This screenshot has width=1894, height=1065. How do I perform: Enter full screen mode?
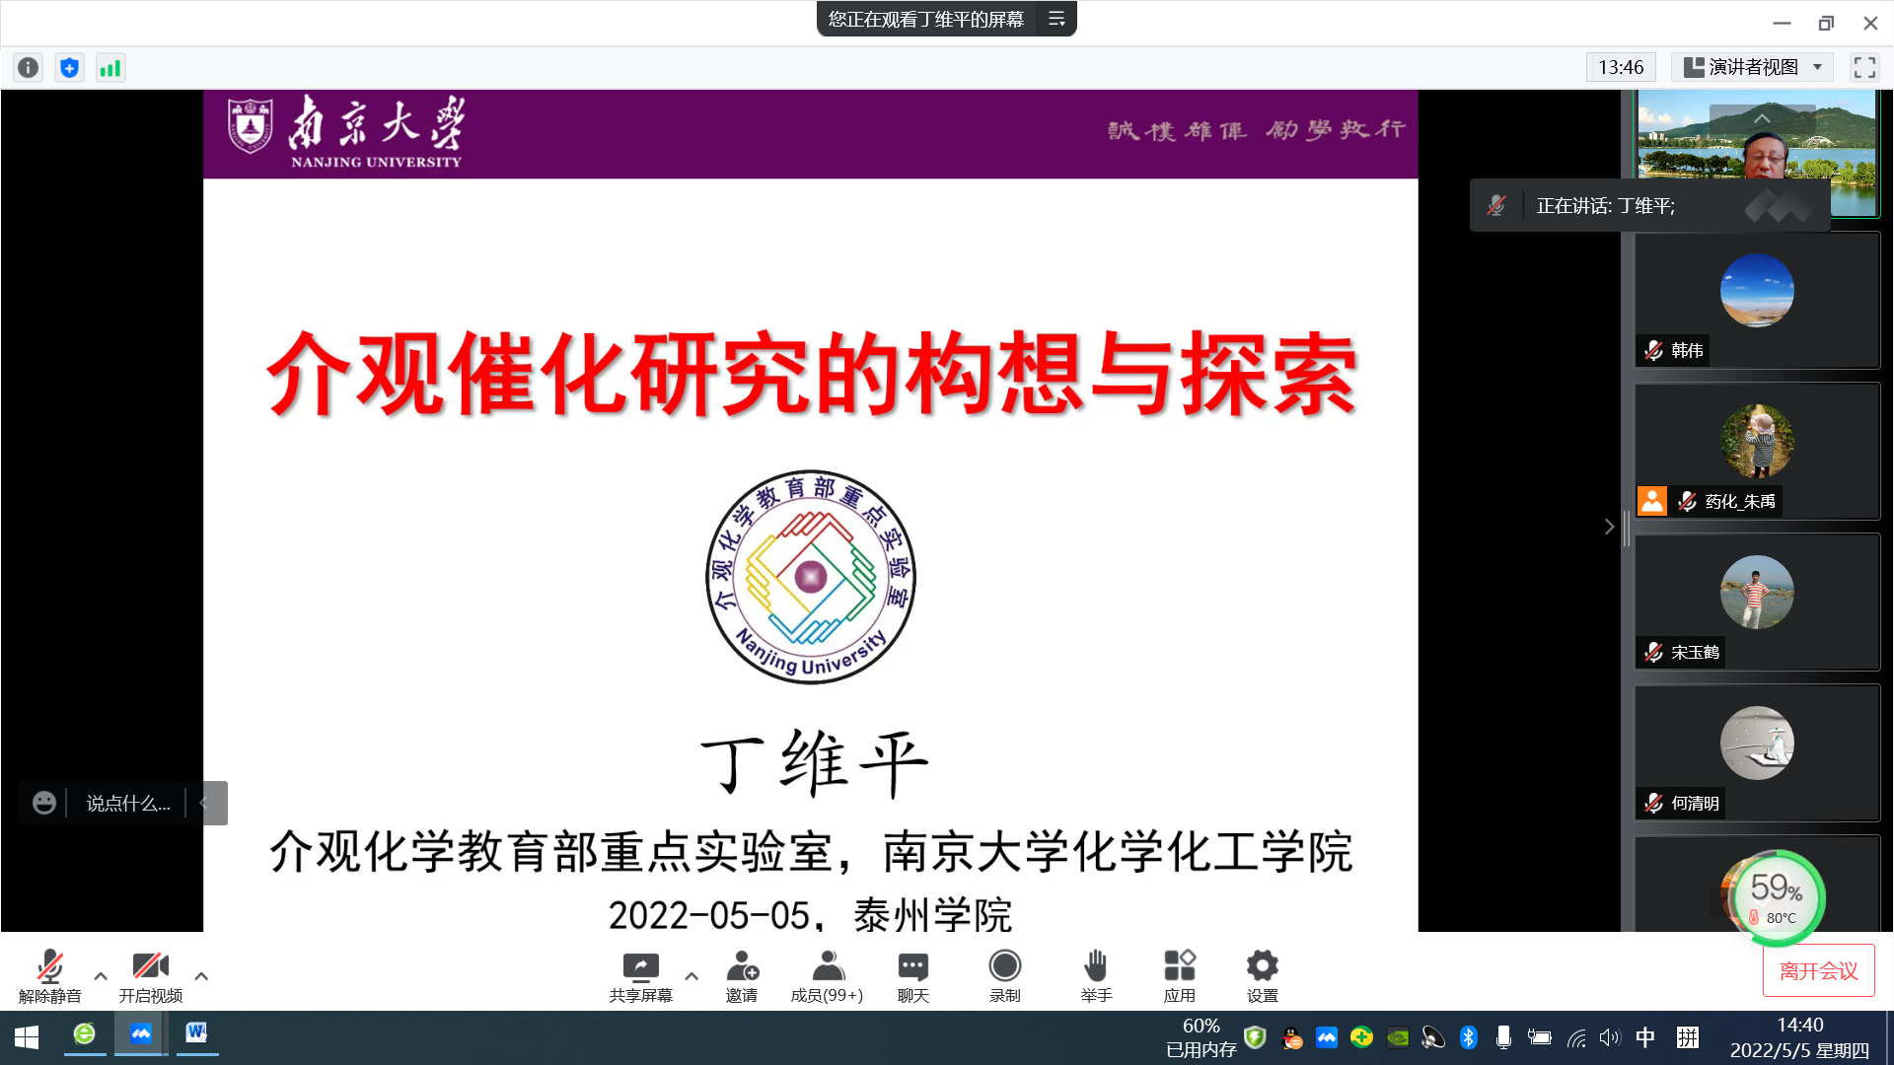pos(1864,67)
